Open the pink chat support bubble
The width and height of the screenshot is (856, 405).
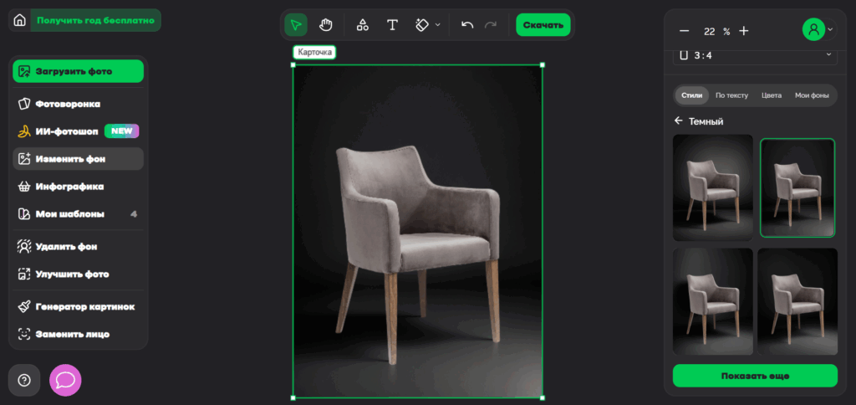(65, 380)
